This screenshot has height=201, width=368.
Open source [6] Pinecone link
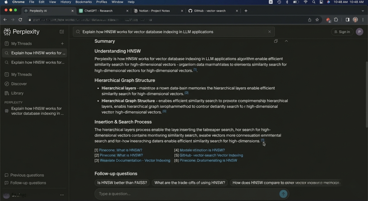pyautogui.click(x=208, y=160)
